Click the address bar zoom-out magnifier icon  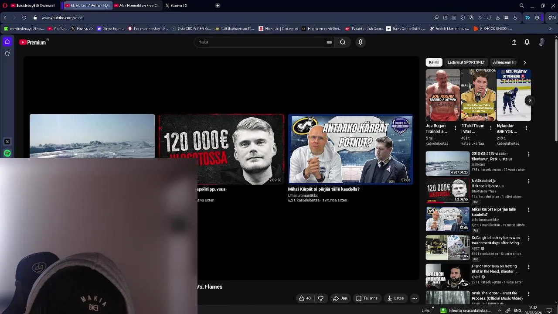(x=436, y=17)
